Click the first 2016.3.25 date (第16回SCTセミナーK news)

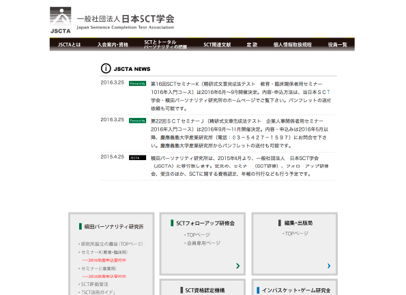pos(113,82)
